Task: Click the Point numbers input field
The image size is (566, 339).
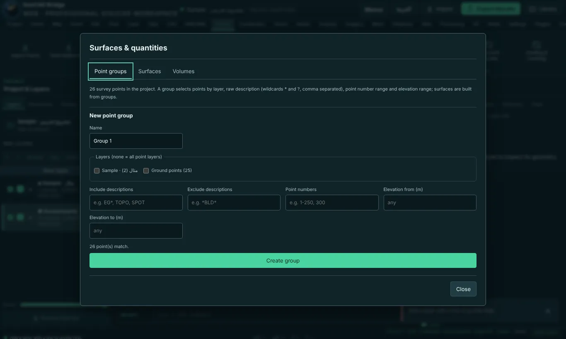Action: tap(332, 203)
